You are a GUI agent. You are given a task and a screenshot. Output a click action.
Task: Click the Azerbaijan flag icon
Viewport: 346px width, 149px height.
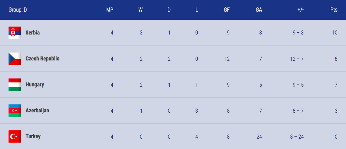click(x=15, y=111)
